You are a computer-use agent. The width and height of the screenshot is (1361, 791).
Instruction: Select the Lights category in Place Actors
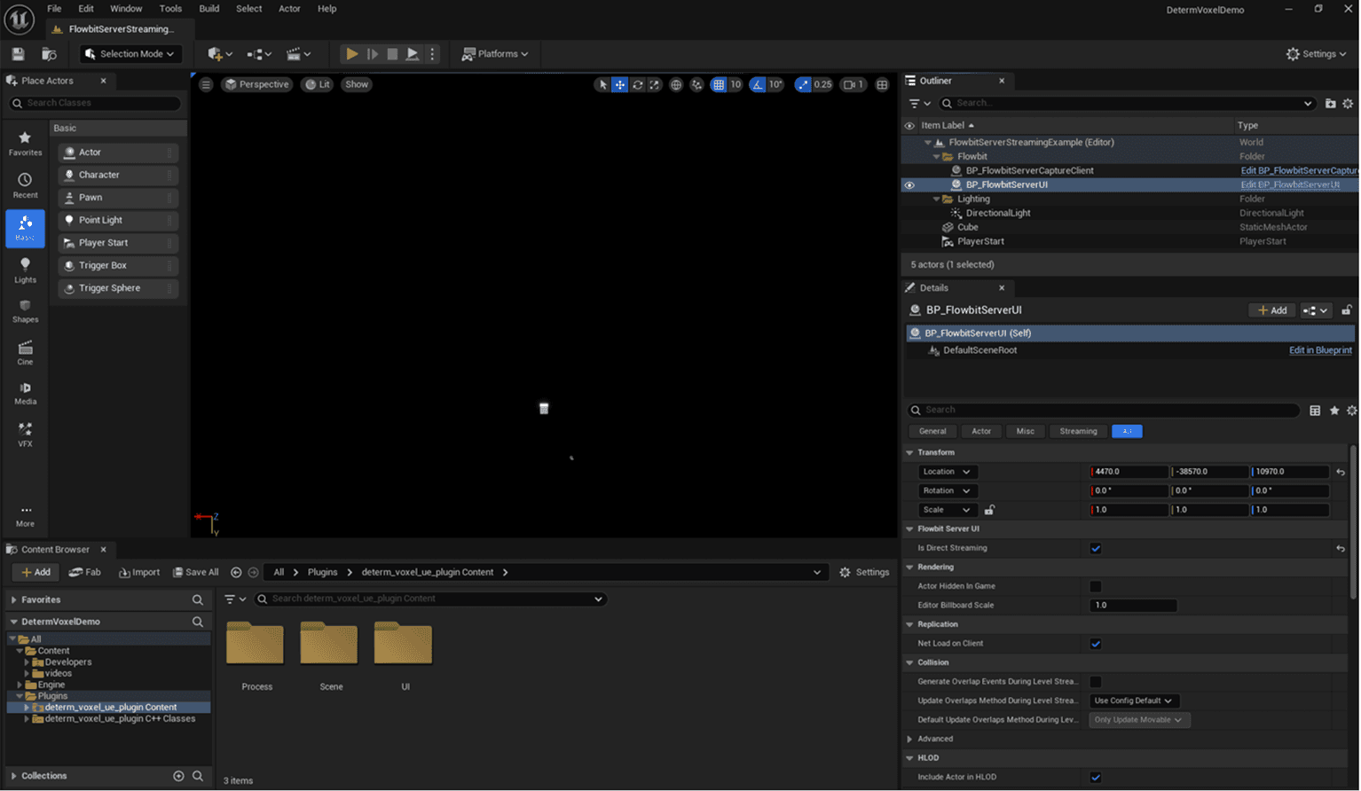click(25, 270)
